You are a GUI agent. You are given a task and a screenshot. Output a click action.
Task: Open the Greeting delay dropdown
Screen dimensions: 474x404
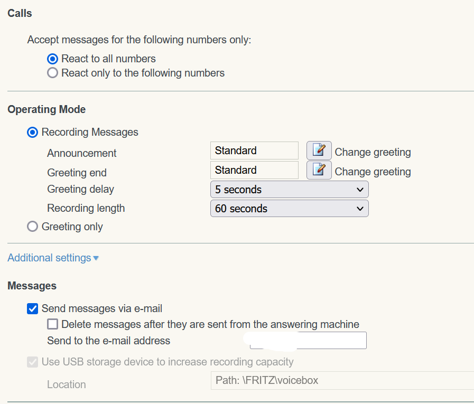click(x=289, y=190)
